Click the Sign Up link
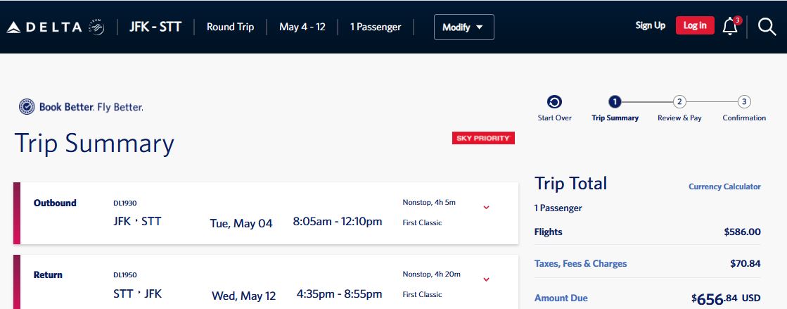 [x=651, y=25]
